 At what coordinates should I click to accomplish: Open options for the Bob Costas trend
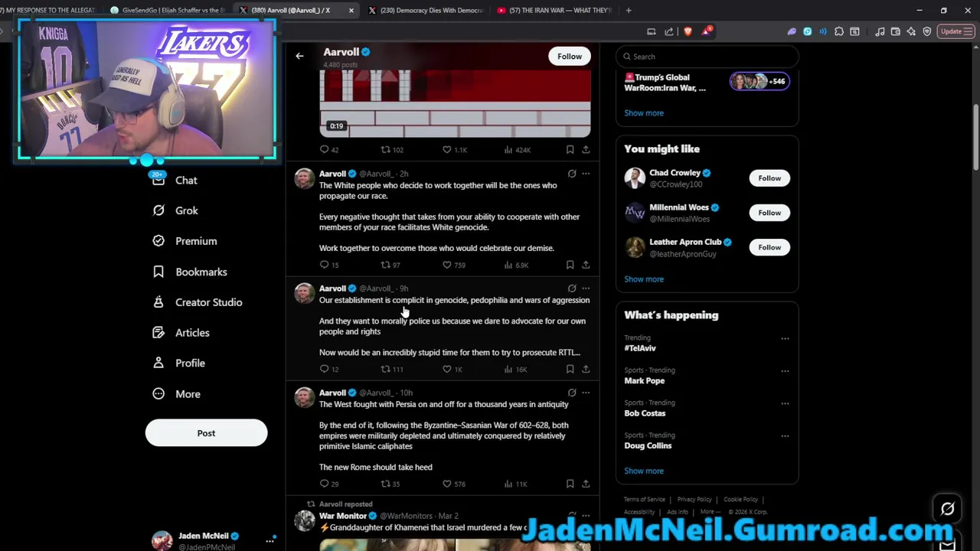pos(785,403)
